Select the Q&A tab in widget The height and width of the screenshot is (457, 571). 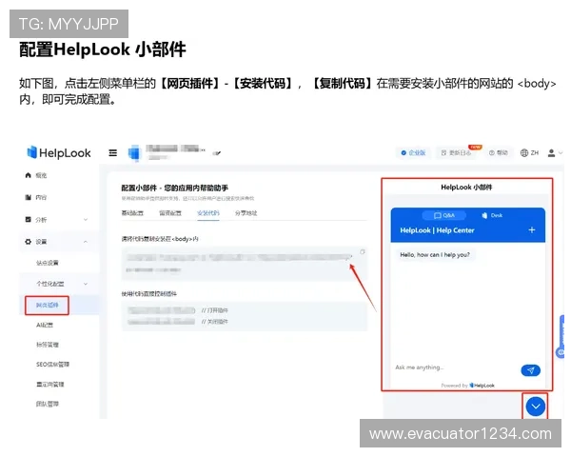click(443, 215)
